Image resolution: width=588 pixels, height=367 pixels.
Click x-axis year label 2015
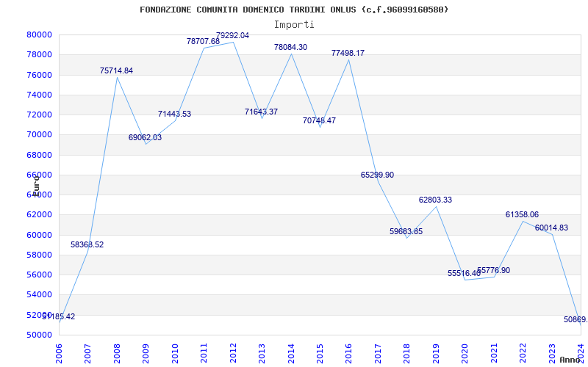[x=320, y=354]
